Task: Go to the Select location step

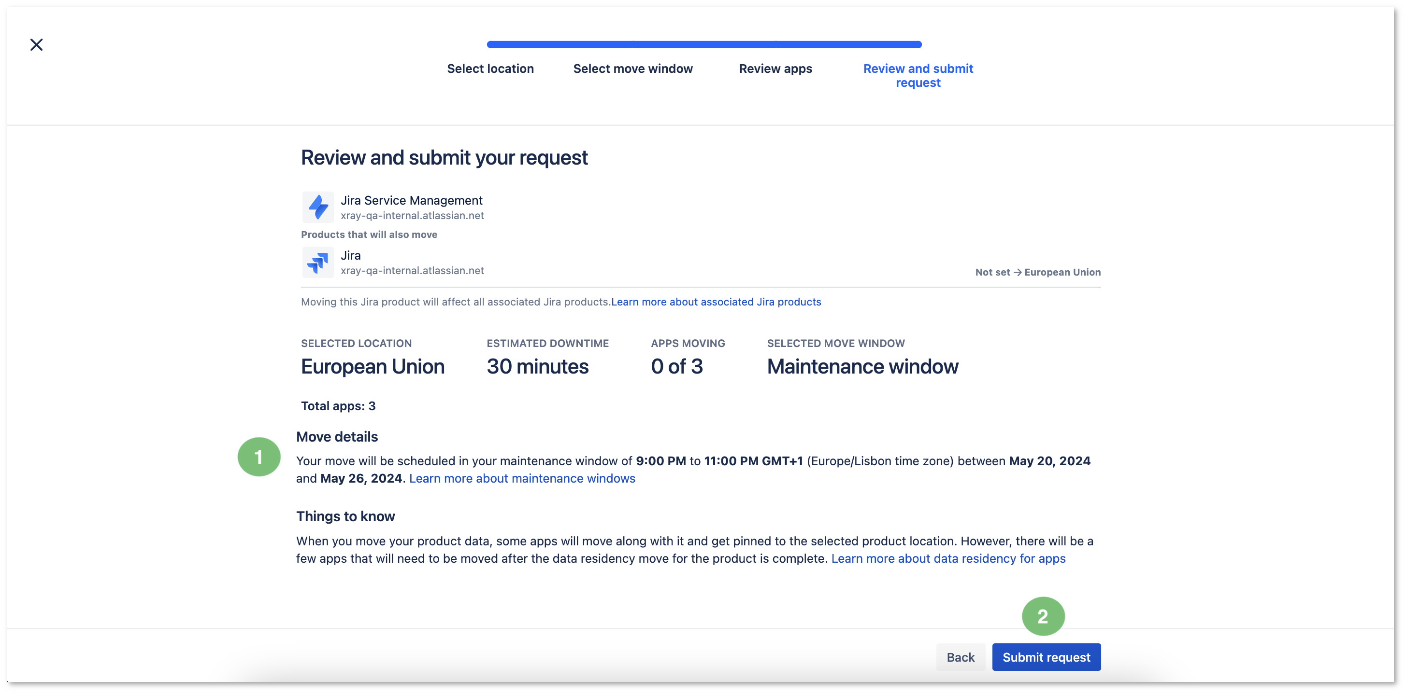Action: [490, 69]
